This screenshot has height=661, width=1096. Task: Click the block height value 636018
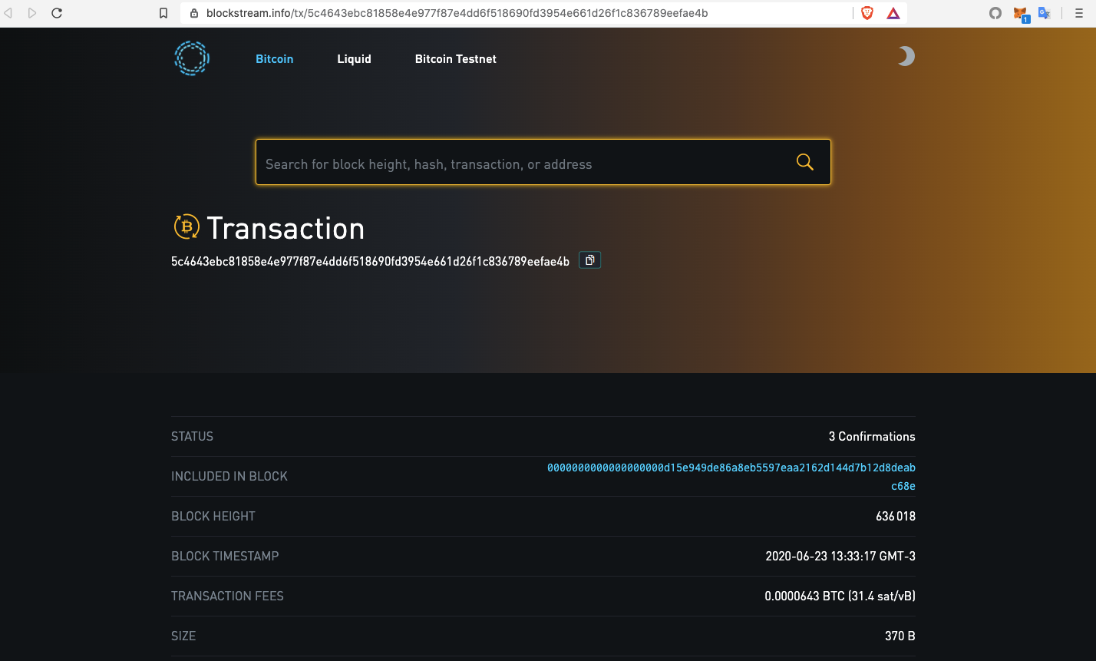(896, 516)
